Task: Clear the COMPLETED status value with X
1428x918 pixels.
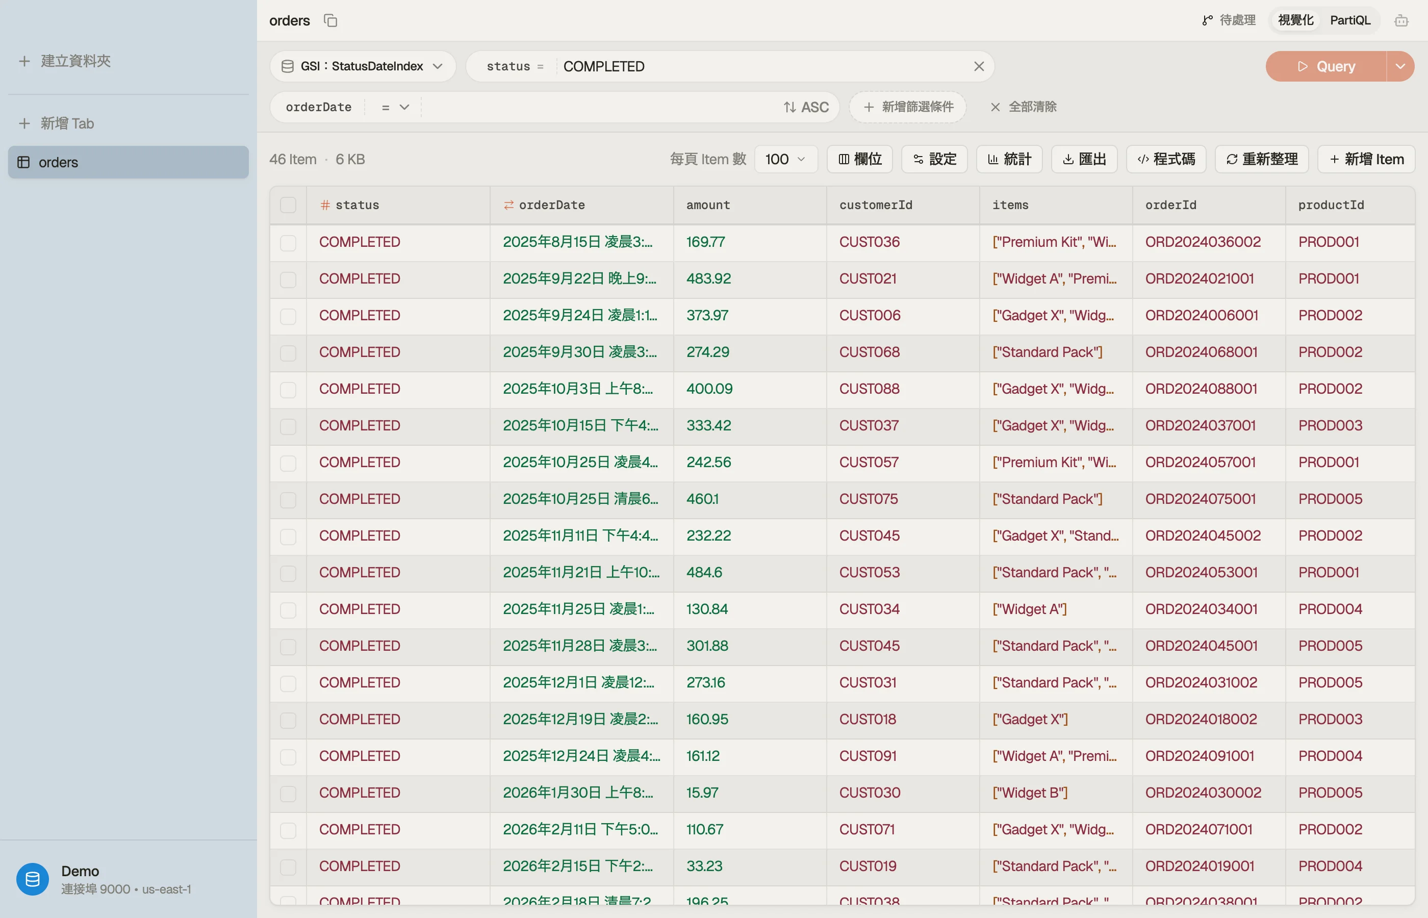Action: (979, 66)
